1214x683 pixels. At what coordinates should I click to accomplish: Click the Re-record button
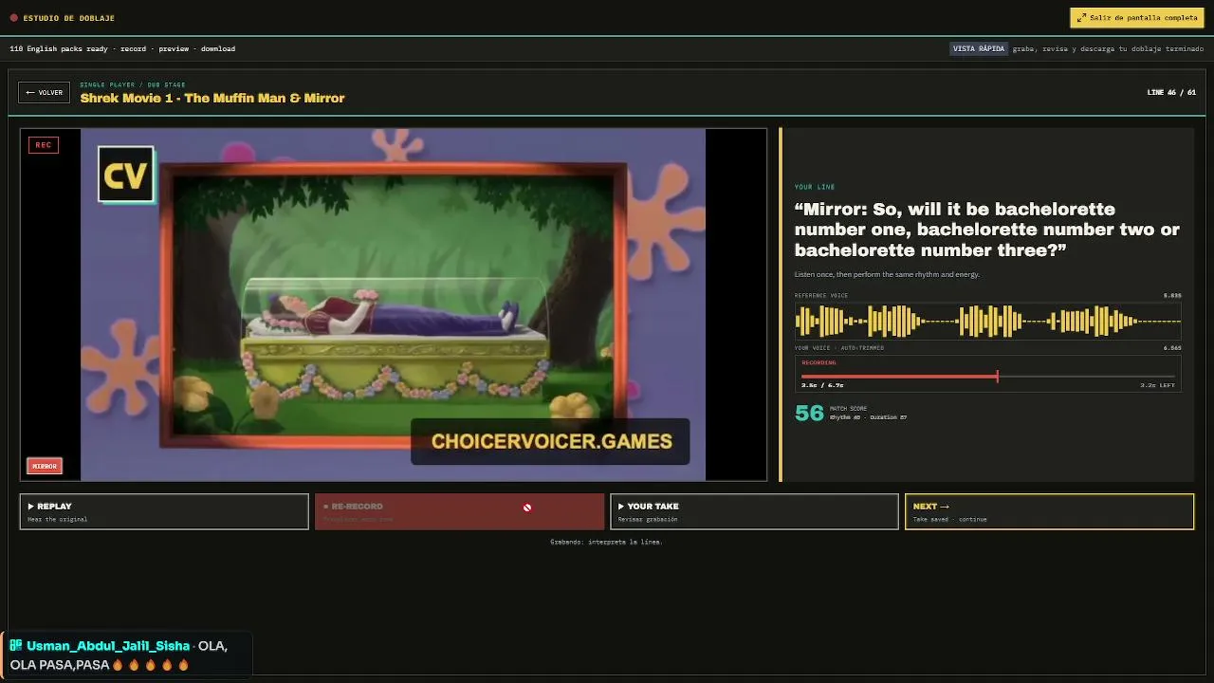click(459, 511)
